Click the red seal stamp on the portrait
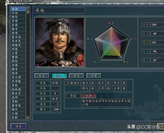 [x=80, y=60]
